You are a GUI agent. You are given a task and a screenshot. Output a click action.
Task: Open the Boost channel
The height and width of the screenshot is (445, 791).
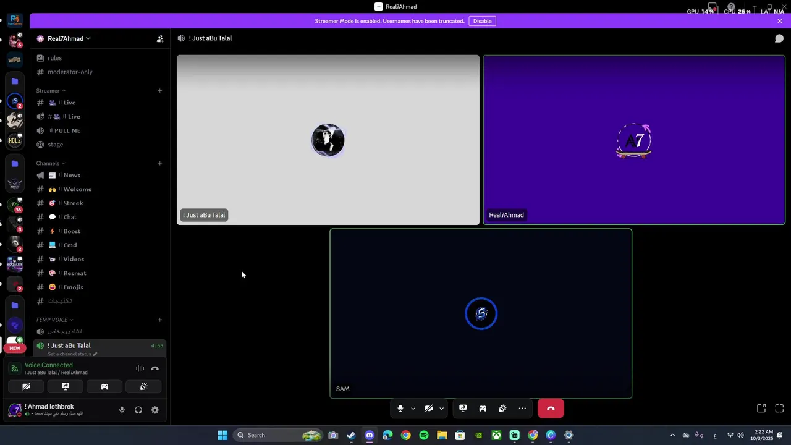click(99, 231)
